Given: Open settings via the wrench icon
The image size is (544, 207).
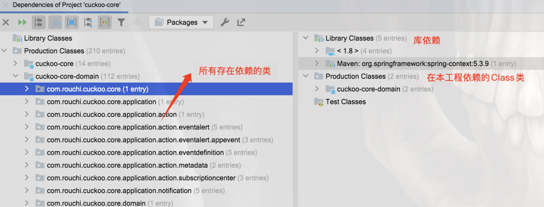Looking at the screenshot, I should (x=225, y=23).
